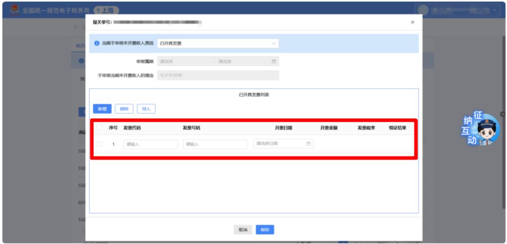Click the 发票代码 column header
Screen dimensions: 507x244
point(132,128)
